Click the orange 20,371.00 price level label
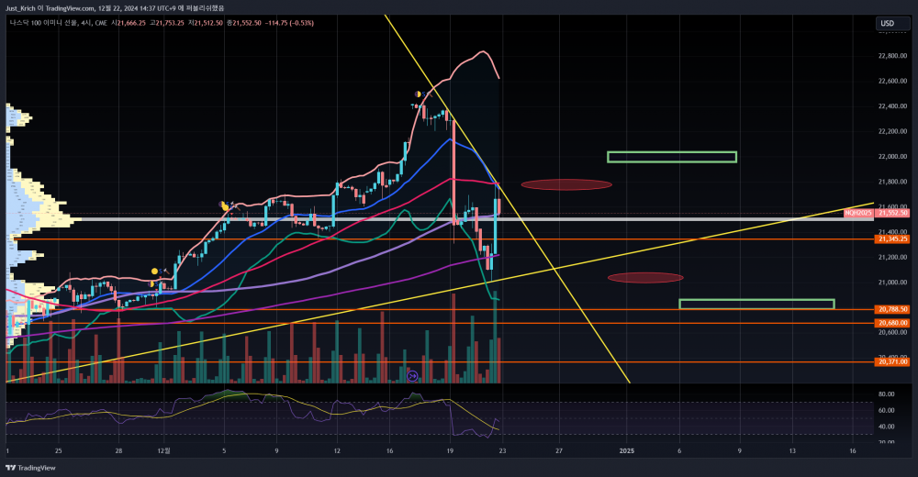Image resolution: width=918 pixels, height=477 pixels. coord(892,362)
